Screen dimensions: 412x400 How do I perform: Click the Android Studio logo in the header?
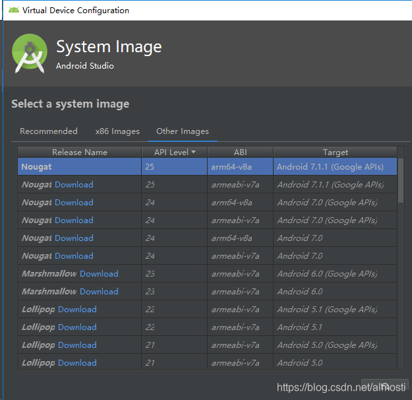(x=30, y=53)
